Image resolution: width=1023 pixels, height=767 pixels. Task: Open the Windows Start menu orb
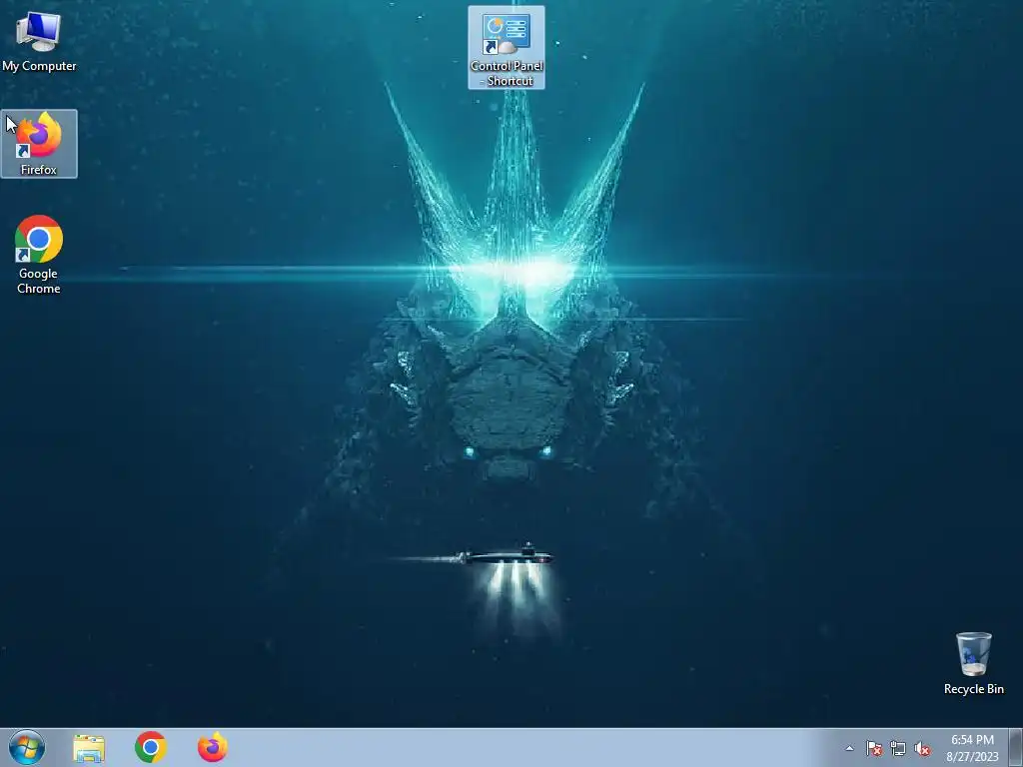27,747
